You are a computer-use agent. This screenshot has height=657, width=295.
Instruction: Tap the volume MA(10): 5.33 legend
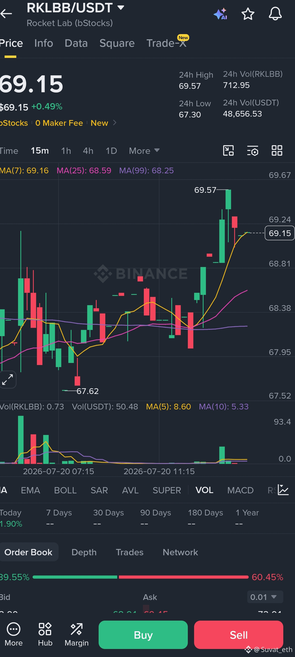point(224,407)
